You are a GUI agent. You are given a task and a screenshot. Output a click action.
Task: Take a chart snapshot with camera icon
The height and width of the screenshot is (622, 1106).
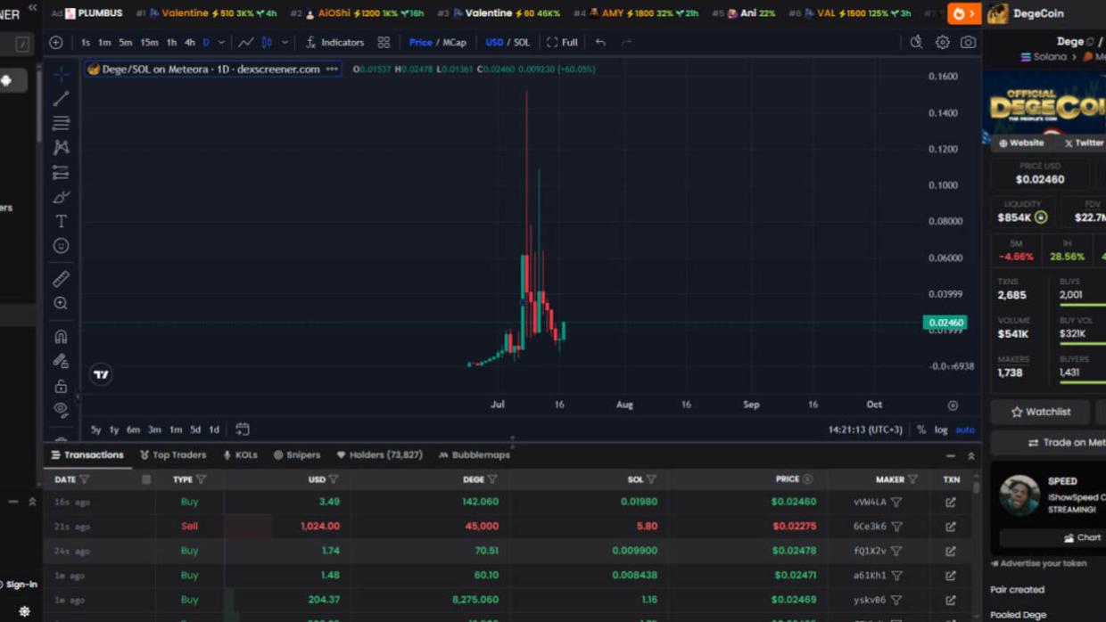(968, 42)
